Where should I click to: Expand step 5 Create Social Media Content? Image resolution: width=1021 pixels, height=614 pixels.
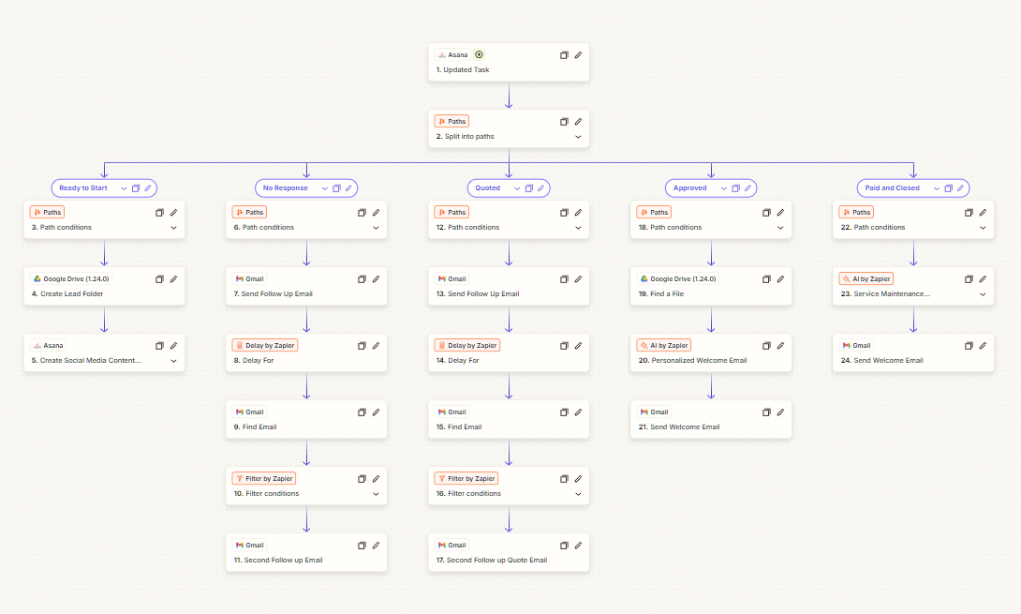click(x=174, y=361)
